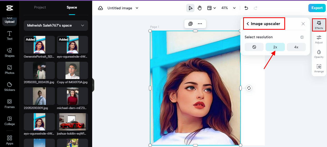Go back from Image upscaler panel

point(248,24)
